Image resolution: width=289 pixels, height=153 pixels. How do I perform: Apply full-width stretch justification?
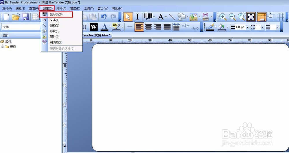point(176,27)
